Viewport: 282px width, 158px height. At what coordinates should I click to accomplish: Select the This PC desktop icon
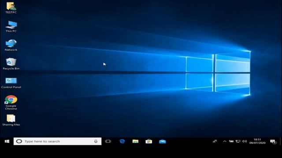pyautogui.click(x=11, y=26)
